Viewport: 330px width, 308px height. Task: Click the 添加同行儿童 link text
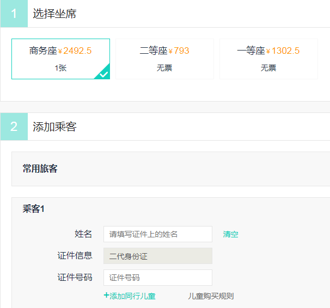[133, 296]
